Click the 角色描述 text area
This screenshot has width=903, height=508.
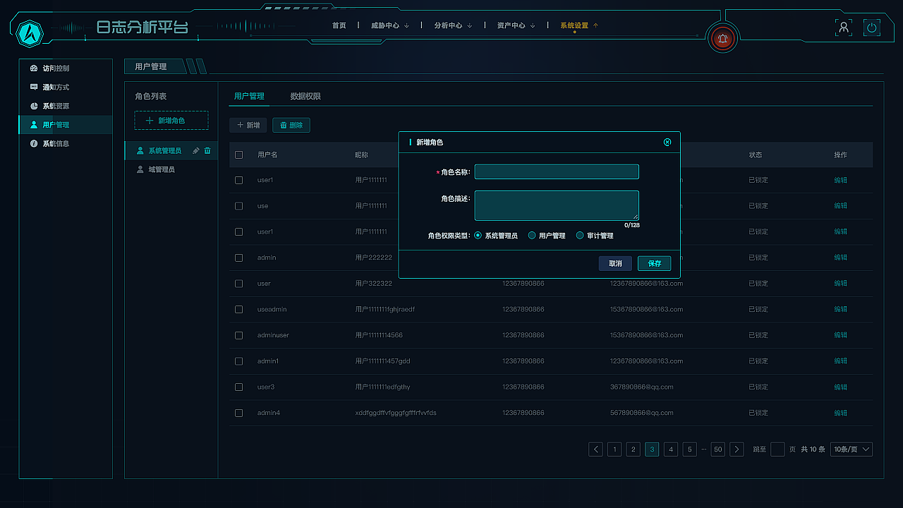(x=557, y=205)
